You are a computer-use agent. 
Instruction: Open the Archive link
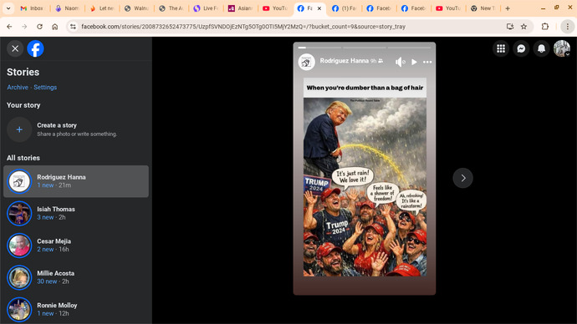coord(18,87)
